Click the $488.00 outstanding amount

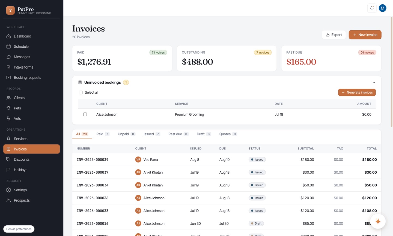pos(197,62)
